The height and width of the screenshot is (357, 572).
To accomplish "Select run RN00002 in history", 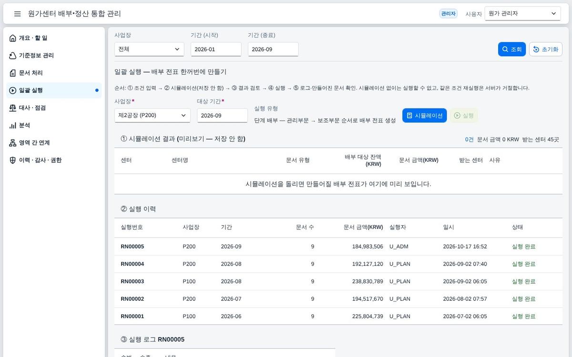I will (x=338, y=299).
